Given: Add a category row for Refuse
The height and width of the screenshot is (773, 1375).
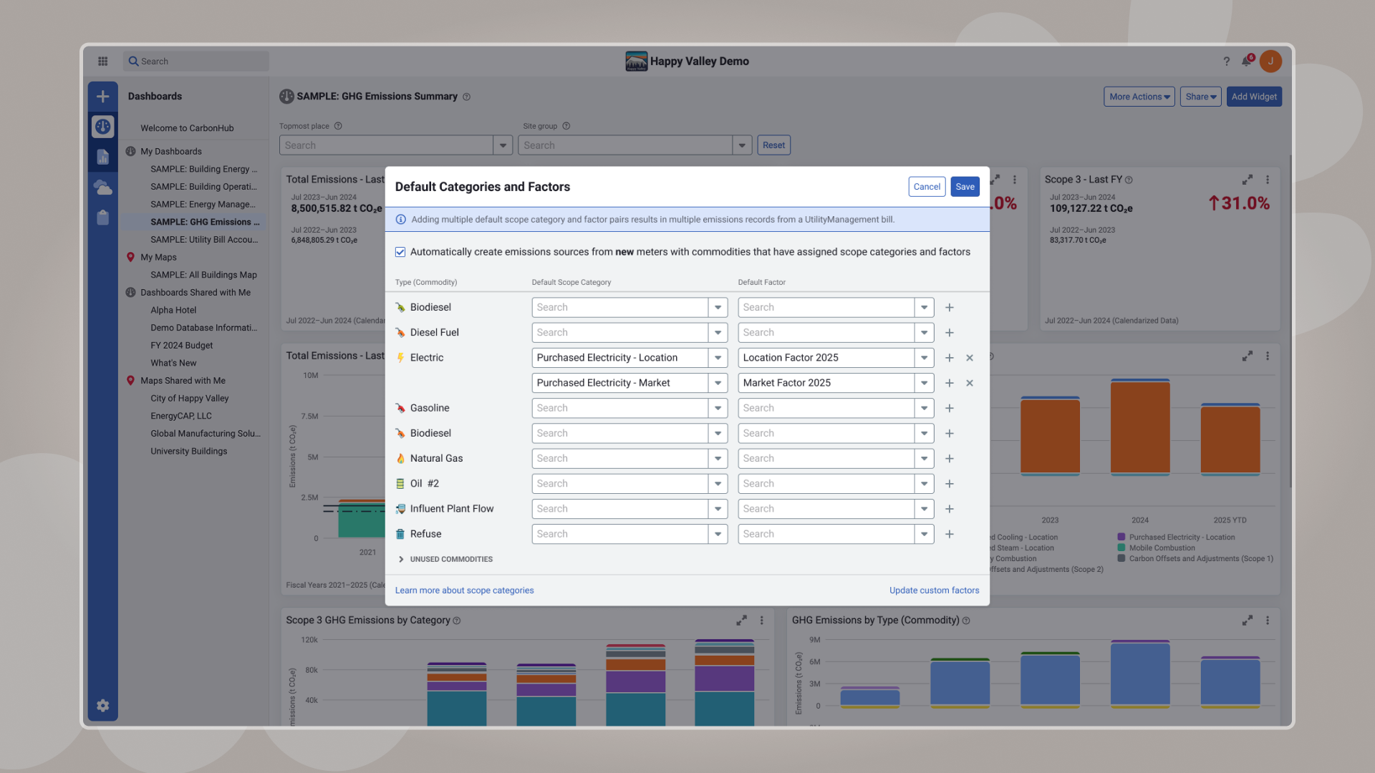Looking at the screenshot, I should pyautogui.click(x=949, y=534).
